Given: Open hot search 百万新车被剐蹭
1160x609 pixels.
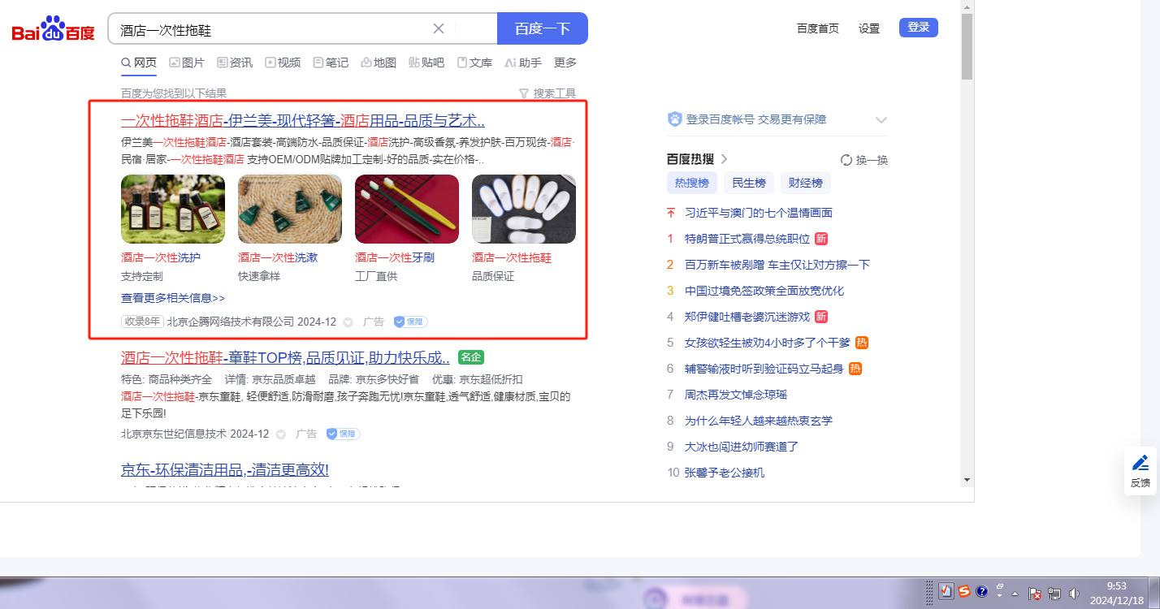Looking at the screenshot, I should click(x=777, y=265).
